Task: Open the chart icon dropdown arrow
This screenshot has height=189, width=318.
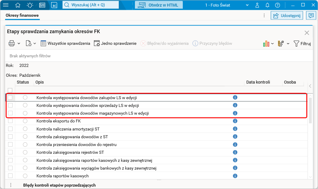Action: (273, 44)
